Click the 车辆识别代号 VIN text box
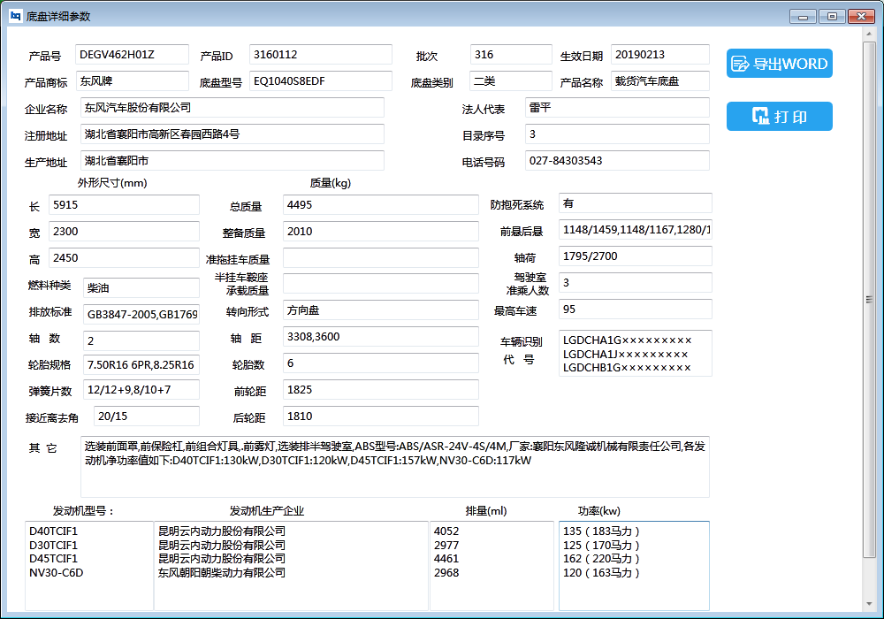 point(635,354)
